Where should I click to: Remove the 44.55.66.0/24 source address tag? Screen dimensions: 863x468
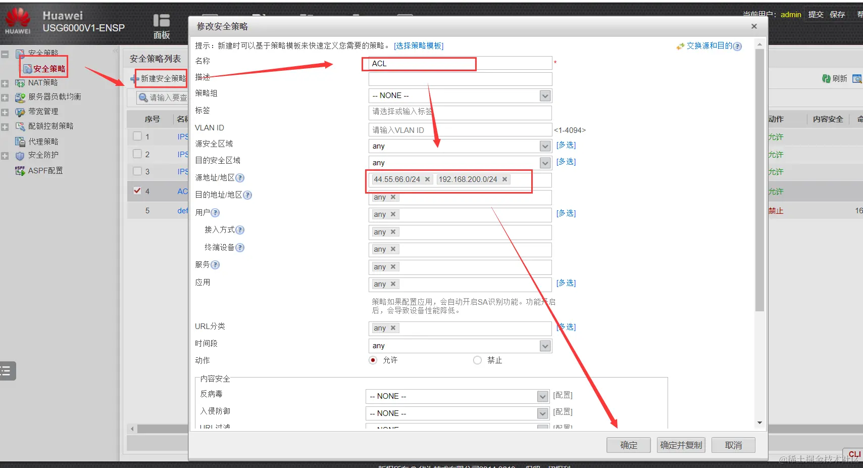(x=427, y=179)
